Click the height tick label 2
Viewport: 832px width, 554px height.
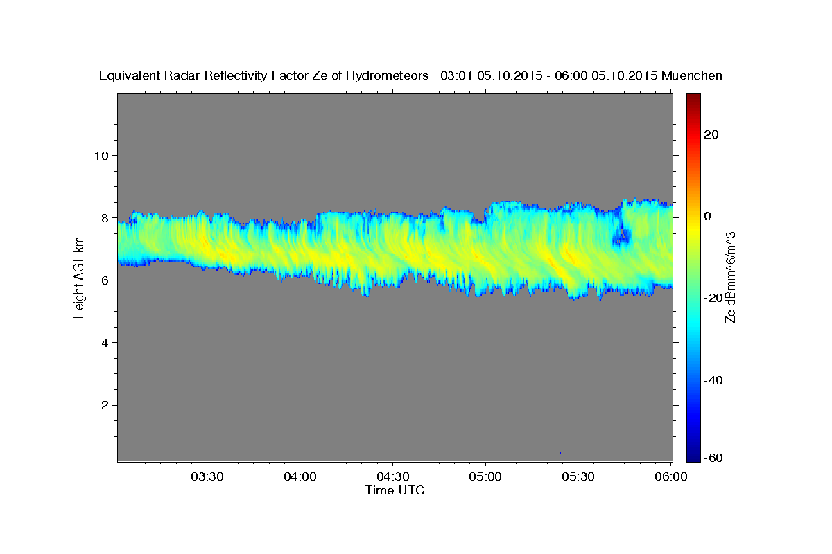105,405
